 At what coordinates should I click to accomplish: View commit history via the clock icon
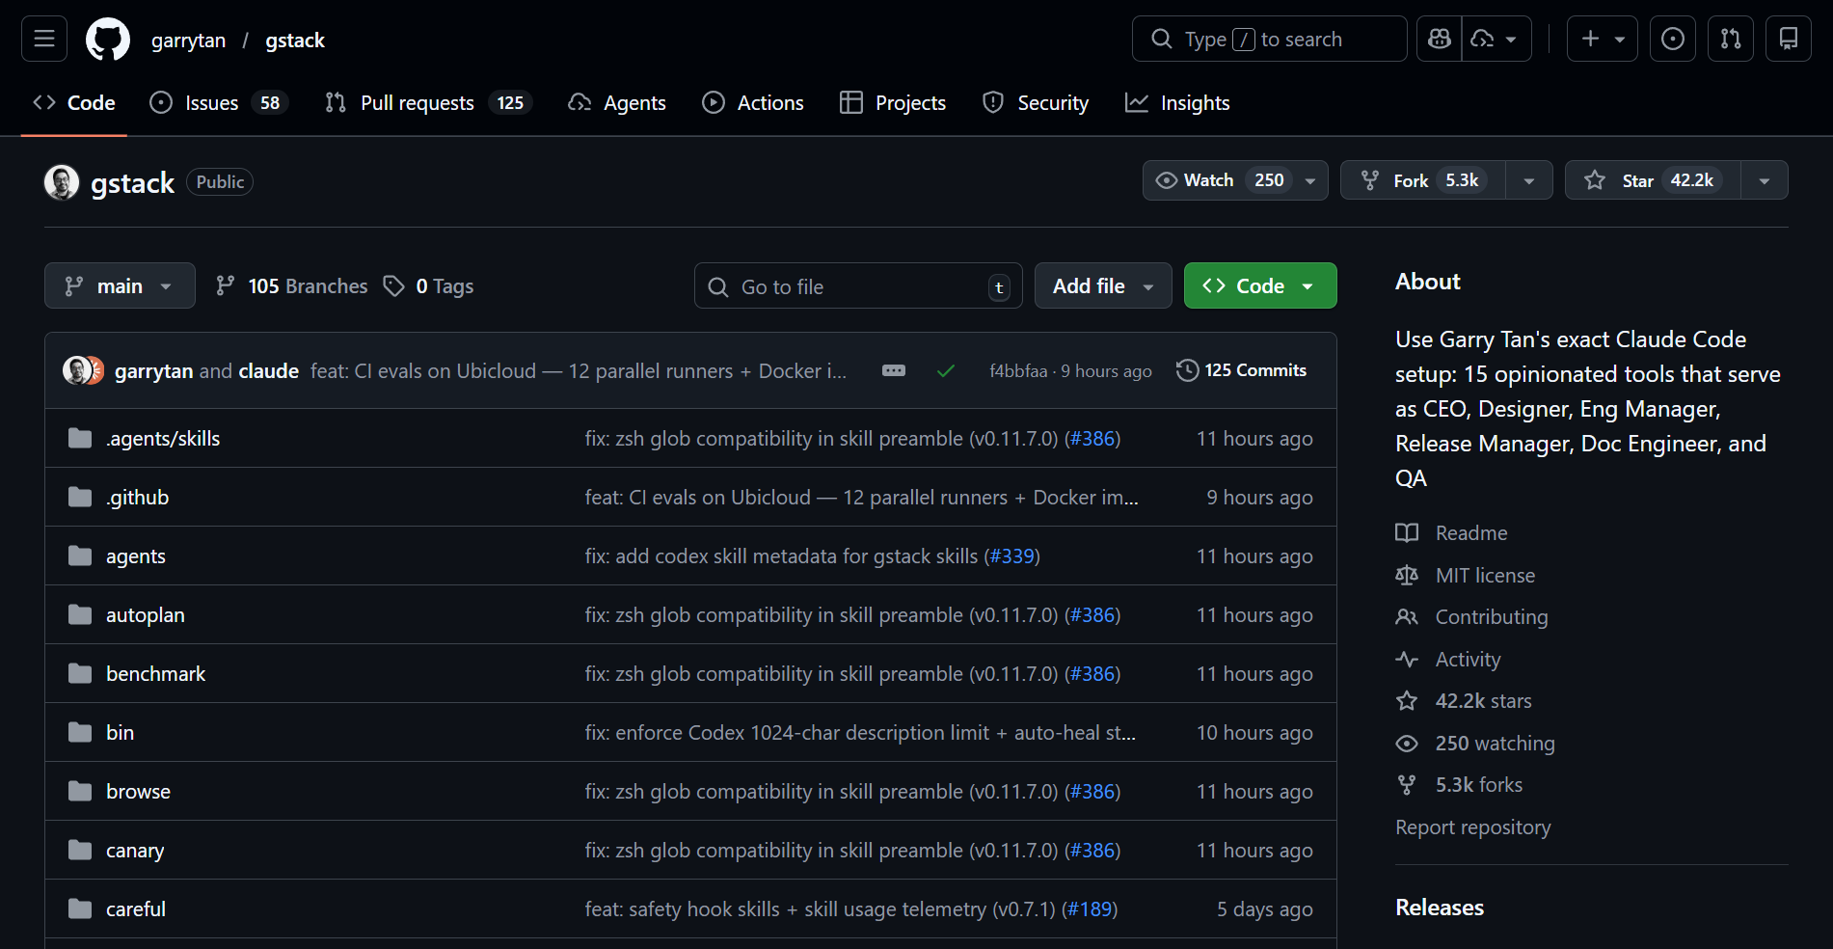click(1187, 369)
